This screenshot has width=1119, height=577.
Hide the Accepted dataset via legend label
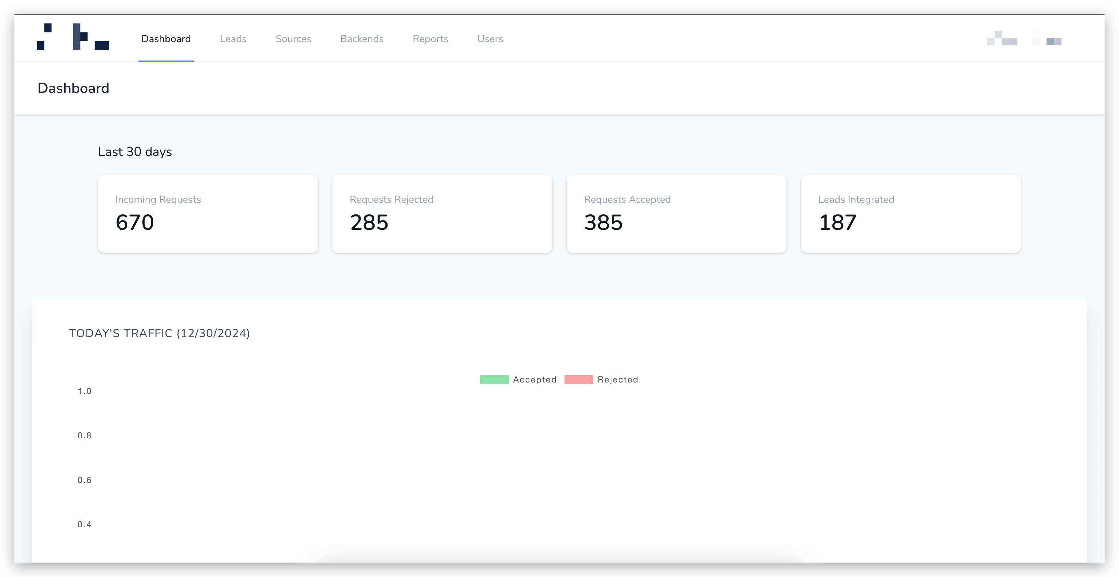(x=534, y=380)
